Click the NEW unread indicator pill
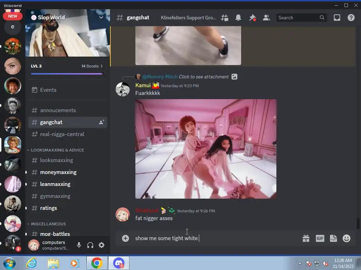 click(13, 16)
